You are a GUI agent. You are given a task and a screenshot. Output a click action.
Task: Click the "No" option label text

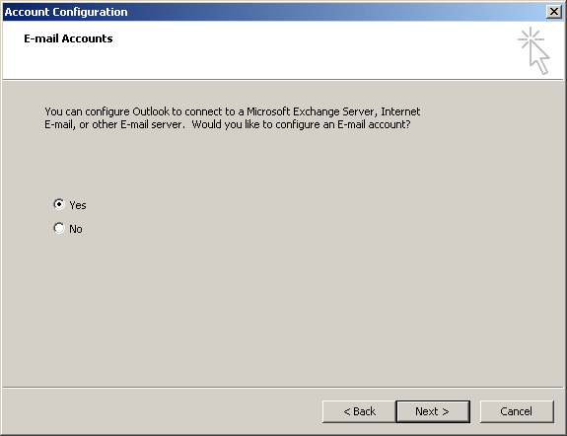coord(76,229)
